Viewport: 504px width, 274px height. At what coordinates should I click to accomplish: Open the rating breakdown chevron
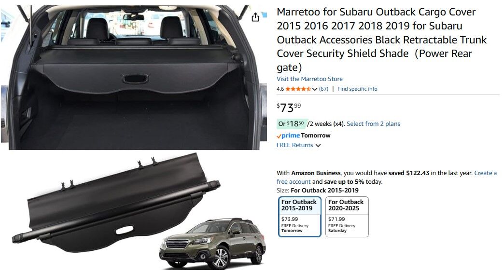[315, 89]
